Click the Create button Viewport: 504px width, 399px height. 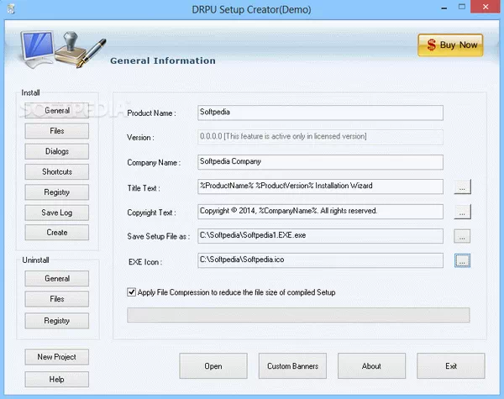tap(57, 233)
